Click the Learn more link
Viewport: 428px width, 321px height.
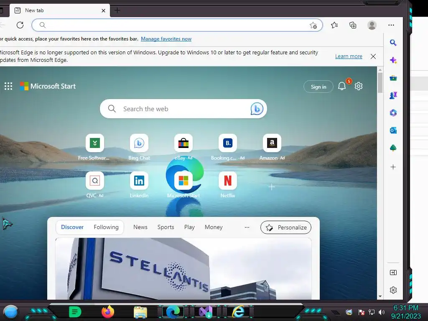pyautogui.click(x=349, y=56)
